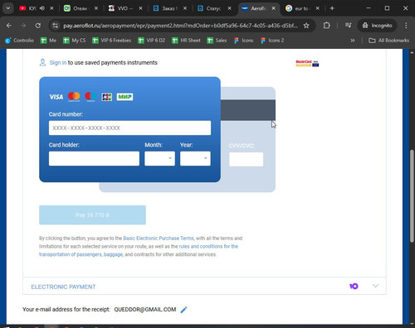Click the МИР logo on card
This screenshot has width=415, height=328.
click(124, 97)
